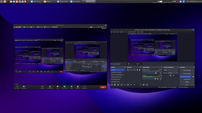Remove transition with trash icon in Scene Transitions

[174, 75]
